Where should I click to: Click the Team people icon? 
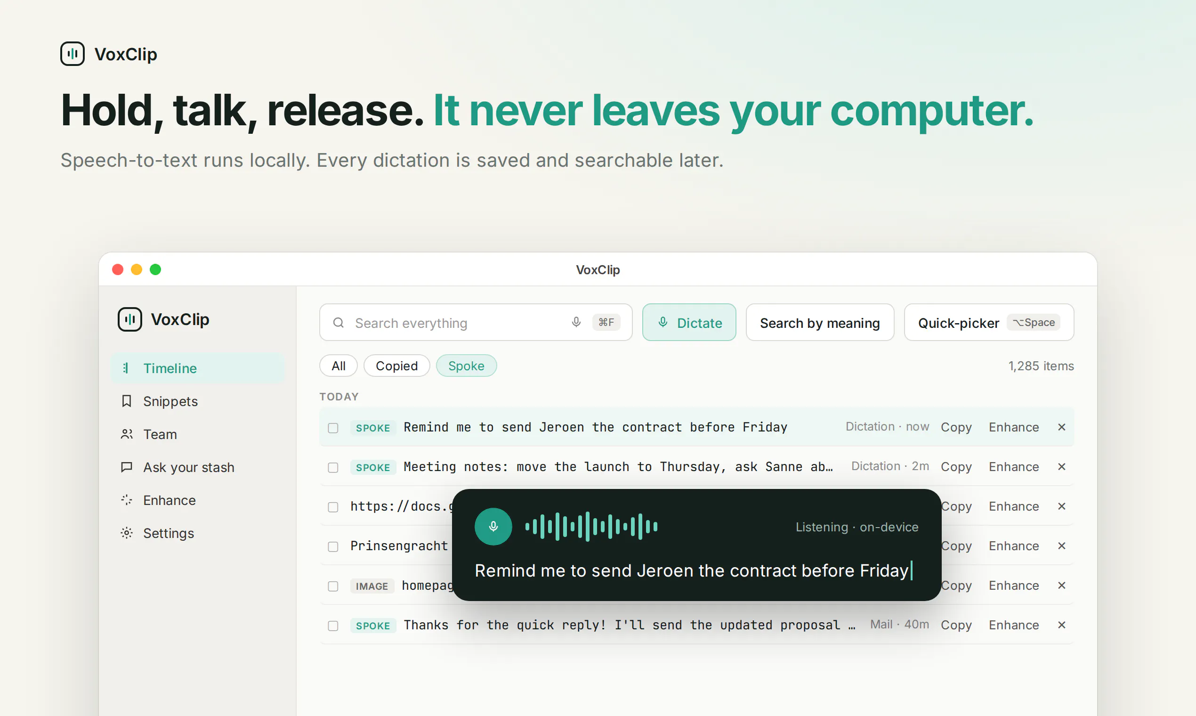126,434
